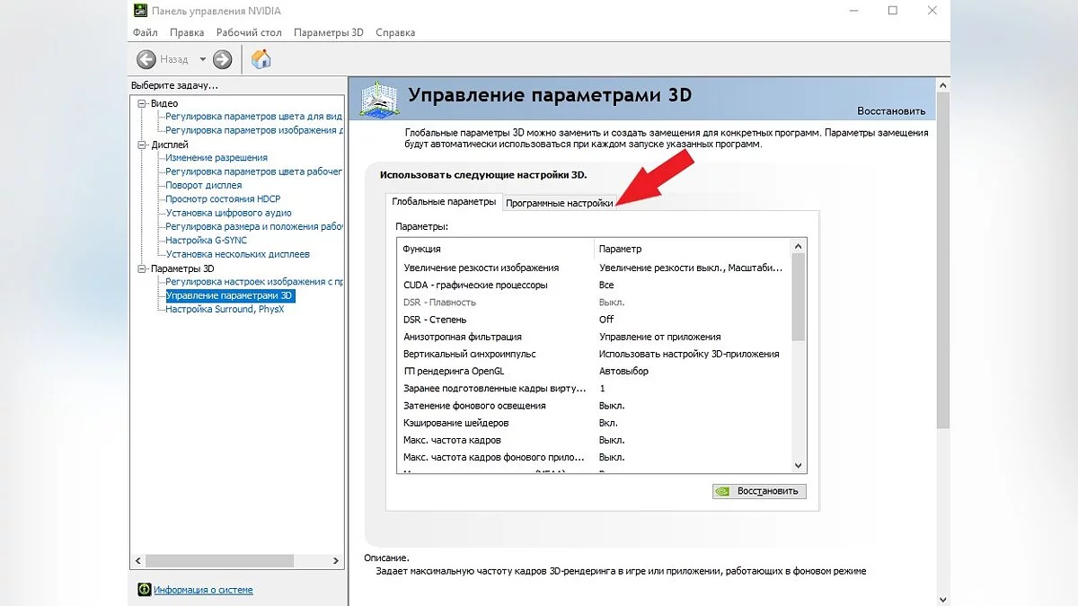Screen dimensions: 1078x606
Task: Click the Восстановить button with NVIDIA logo
Action: [759, 491]
